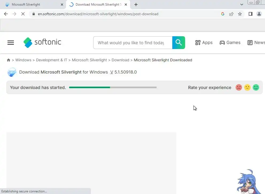Screen dimensions: 265x194
Task: Rate experience with green happy face
Action: tap(256, 87)
